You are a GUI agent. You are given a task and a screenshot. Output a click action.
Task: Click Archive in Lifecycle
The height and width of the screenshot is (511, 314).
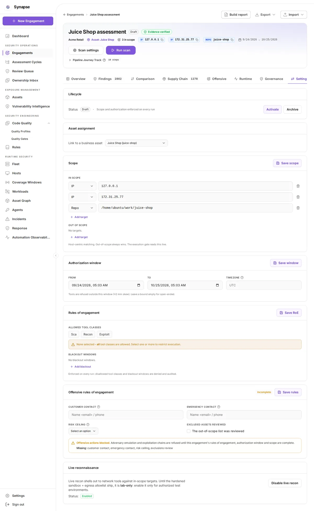pyautogui.click(x=292, y=110)
